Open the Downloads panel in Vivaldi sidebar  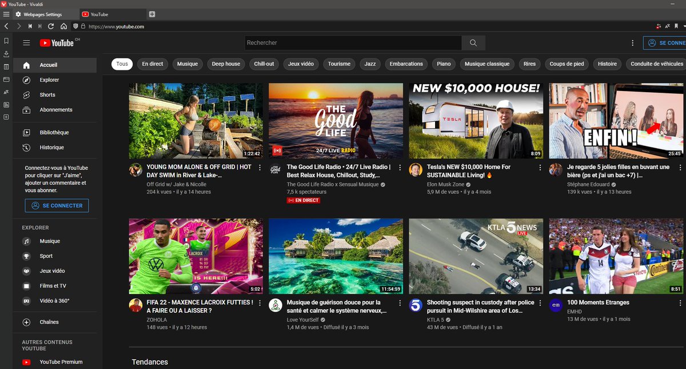(6, 54)
